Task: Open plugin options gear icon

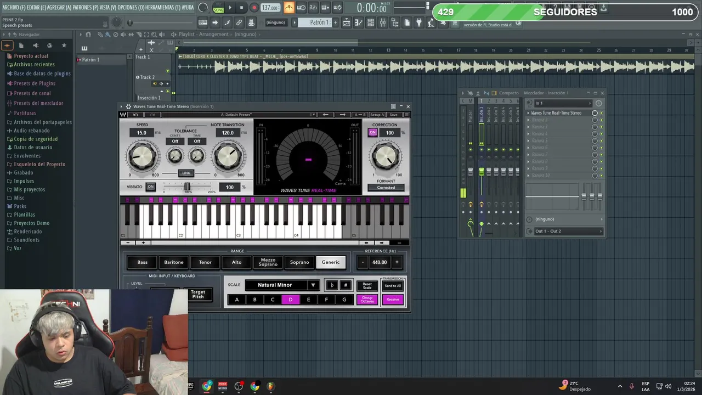Action: point(128,106)
